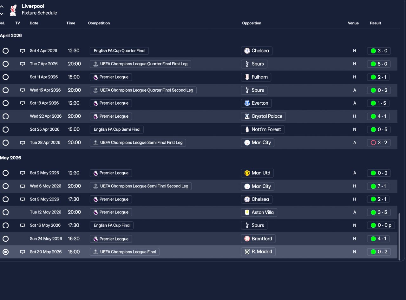Select the Tue 7 Apr 2026 fixture radio
This screenshot has height=300, width=406.
click(5, 64)
